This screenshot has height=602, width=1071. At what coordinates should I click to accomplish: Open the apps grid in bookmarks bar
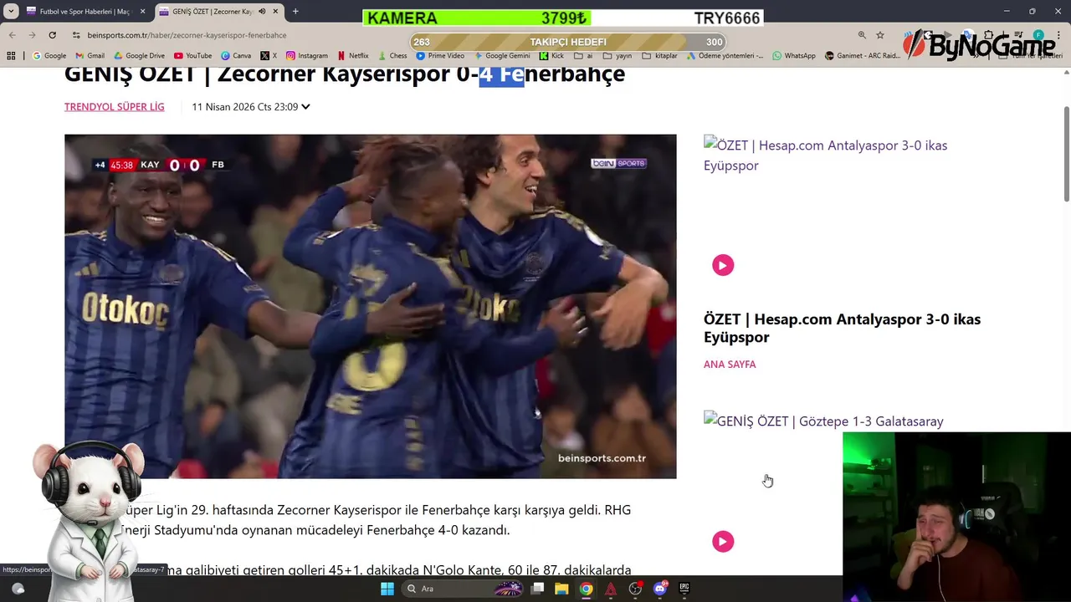pos(11,56)
